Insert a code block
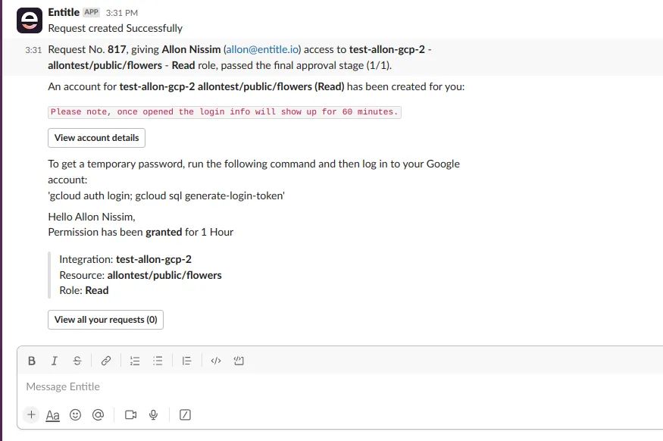The width and height of the screenshot is (663, 441). pos(239,361)
